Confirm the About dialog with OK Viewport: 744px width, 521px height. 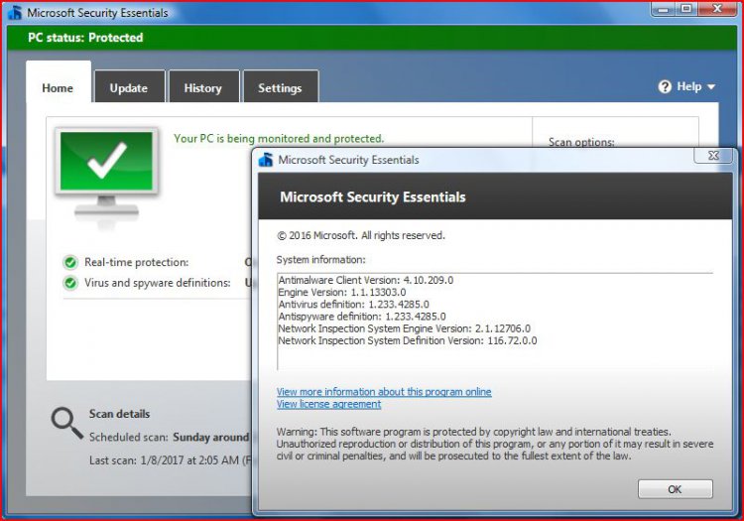pos(675,489)
